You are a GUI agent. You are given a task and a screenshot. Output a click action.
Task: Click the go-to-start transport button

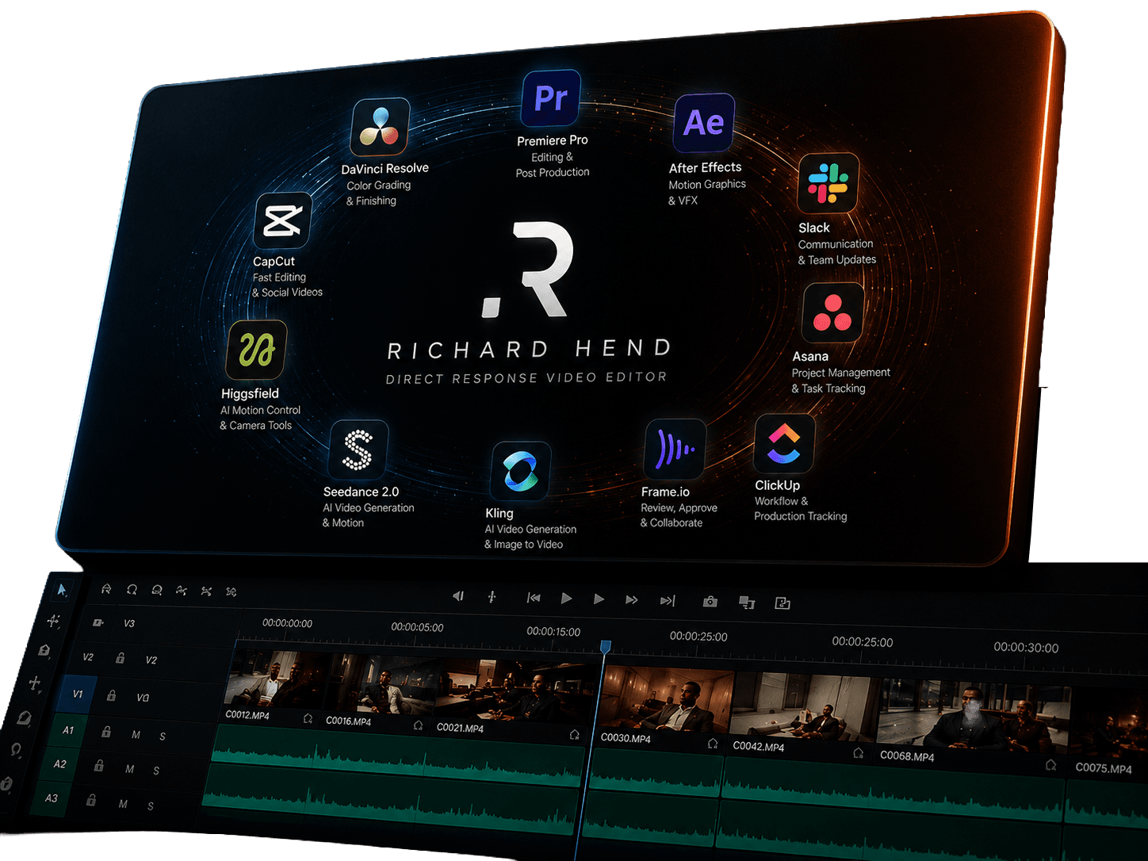(534, 598)
